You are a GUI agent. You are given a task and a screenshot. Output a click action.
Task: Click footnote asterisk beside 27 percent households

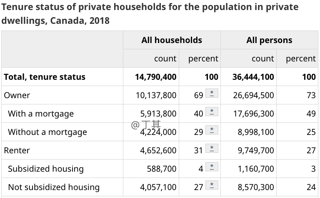coord(212,185)
